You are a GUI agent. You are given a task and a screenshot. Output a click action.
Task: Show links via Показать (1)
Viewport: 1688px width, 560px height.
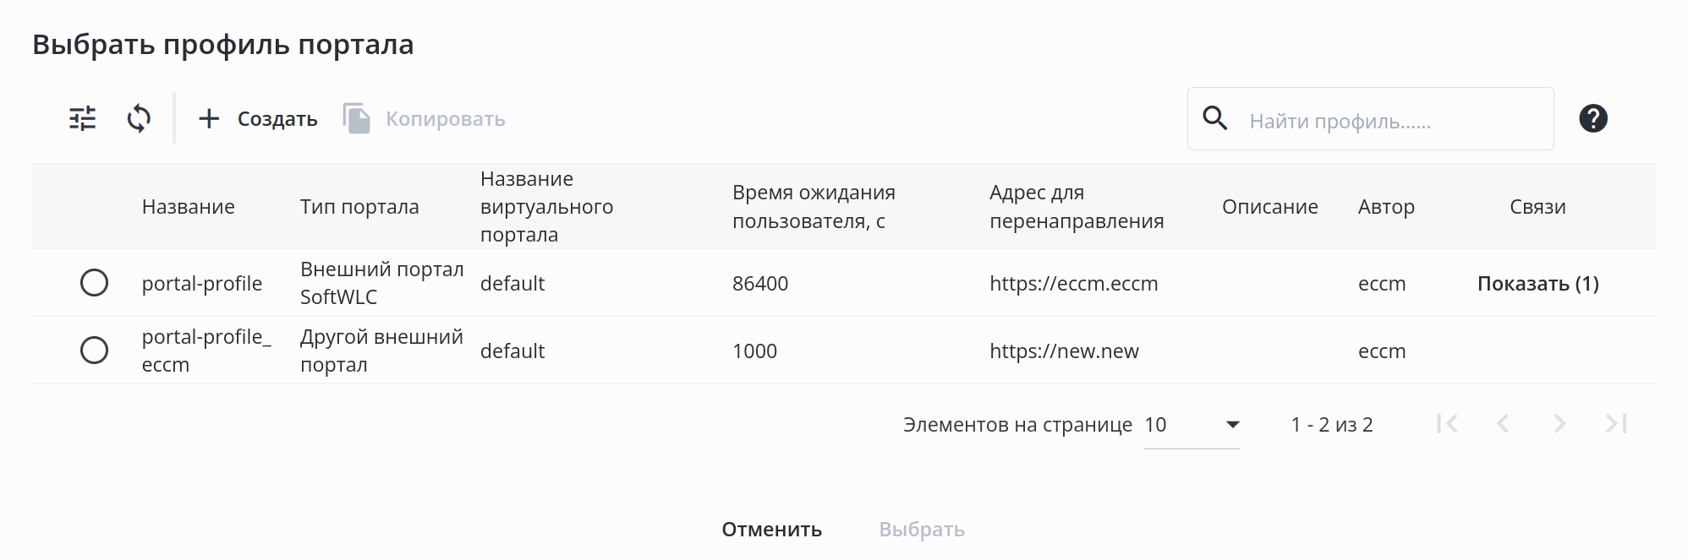[1537, 284]
